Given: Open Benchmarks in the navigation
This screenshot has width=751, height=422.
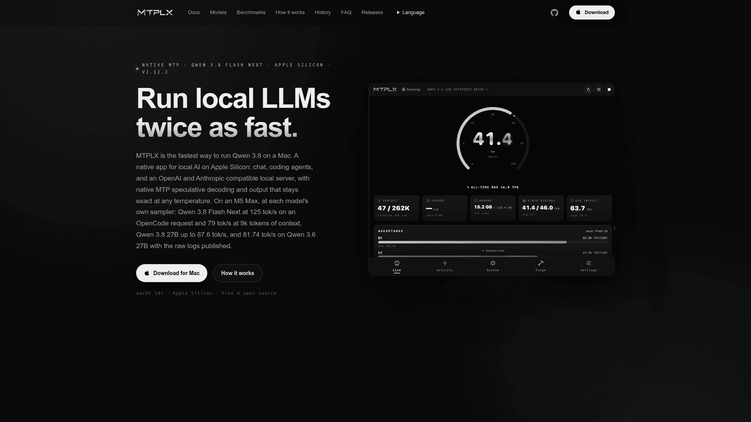Looking at the screenshot, I should (251, 13).
